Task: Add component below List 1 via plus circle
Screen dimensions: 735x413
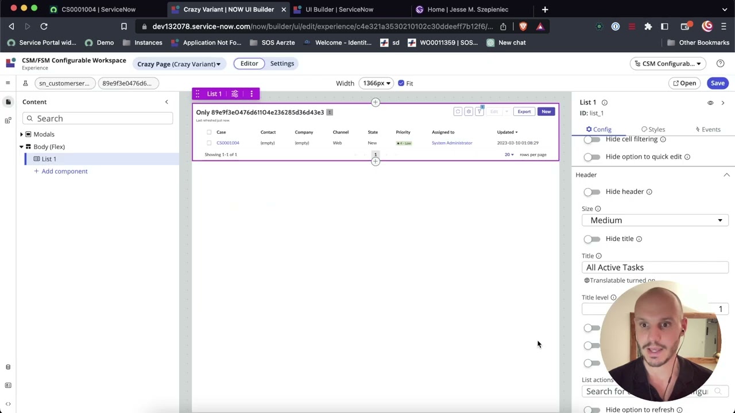Action: 375,162
